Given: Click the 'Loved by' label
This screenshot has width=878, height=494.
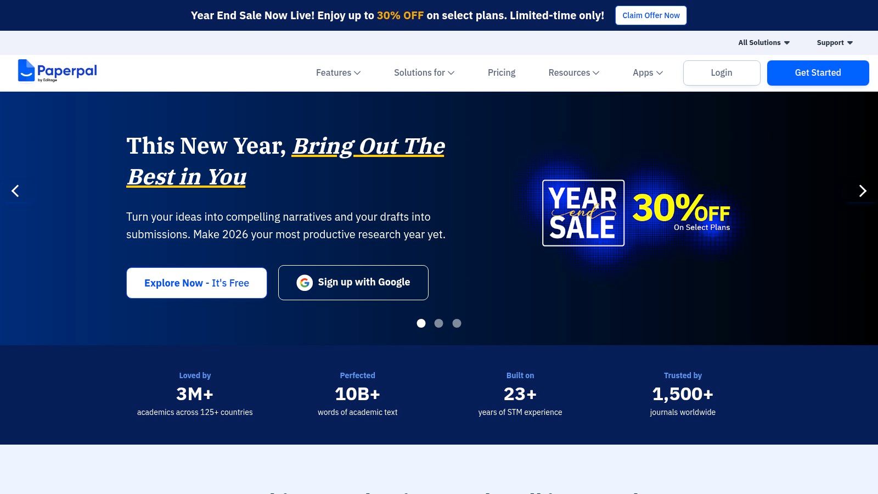Looking at the screenshot, I should tap(195, 375).
